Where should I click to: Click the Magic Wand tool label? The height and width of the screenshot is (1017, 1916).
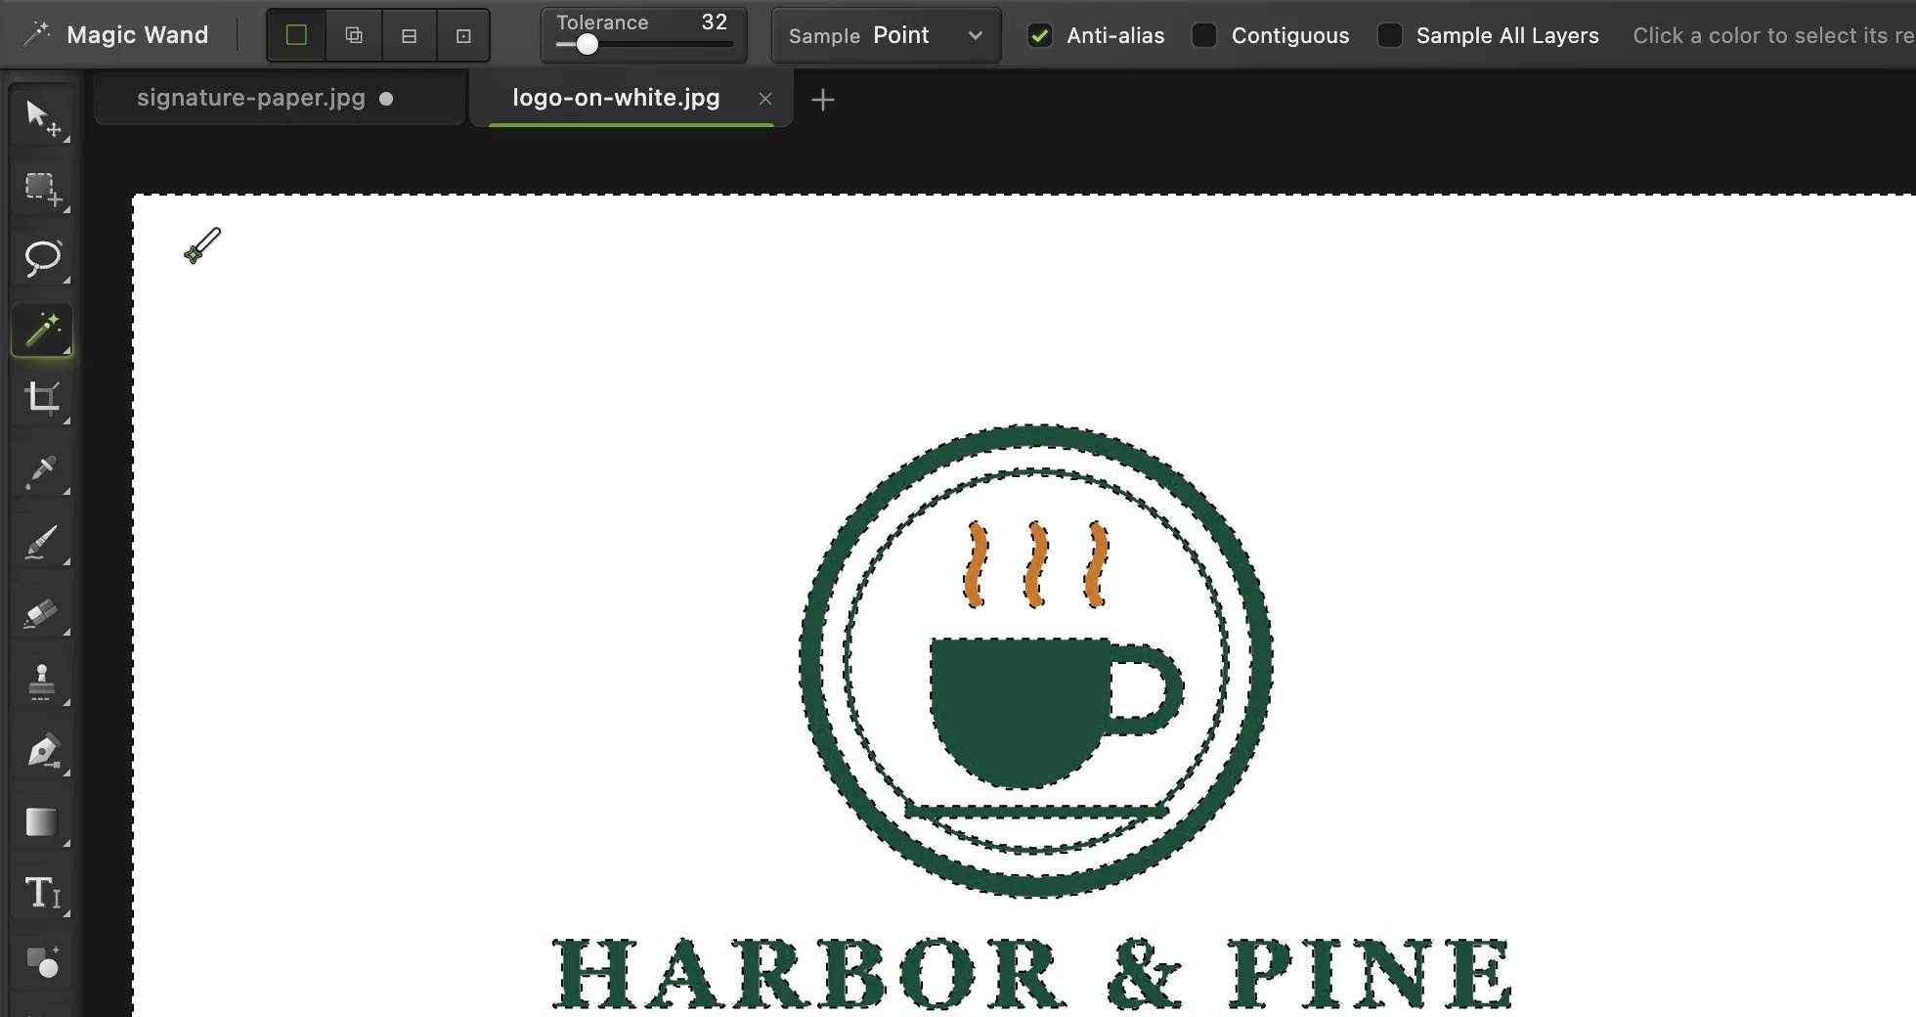click(138, 35)
